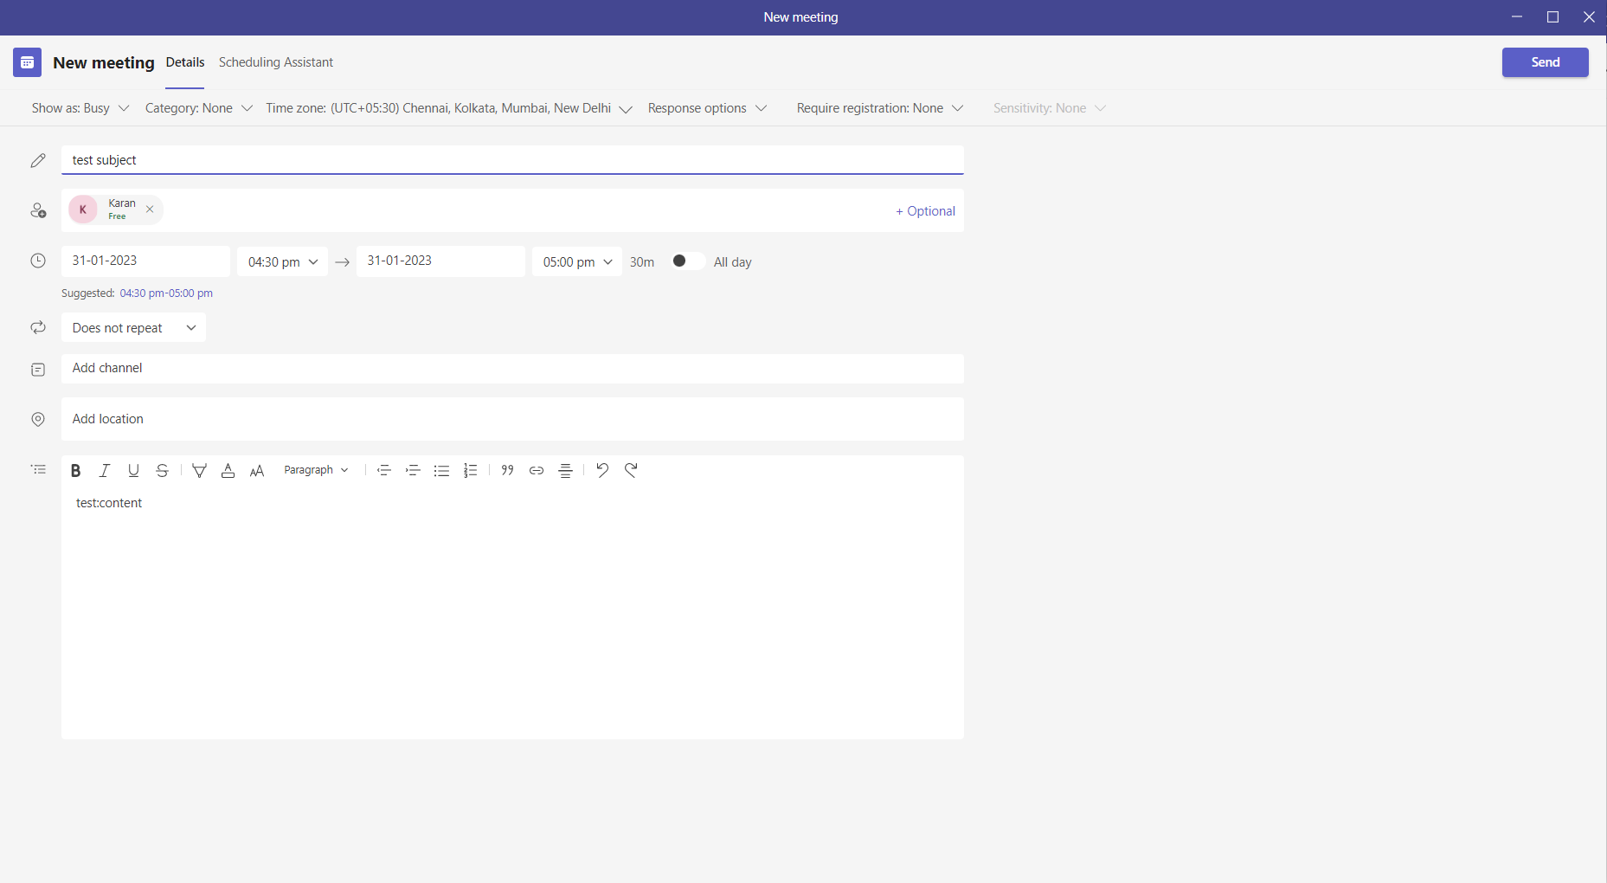Viewport: 1607px width, 883px height.
Task: Undo the last edit
Action: pyautogui.click(x=602, y=470)
